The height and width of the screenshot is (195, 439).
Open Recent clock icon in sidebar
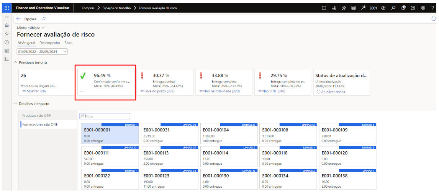(7, 42)
